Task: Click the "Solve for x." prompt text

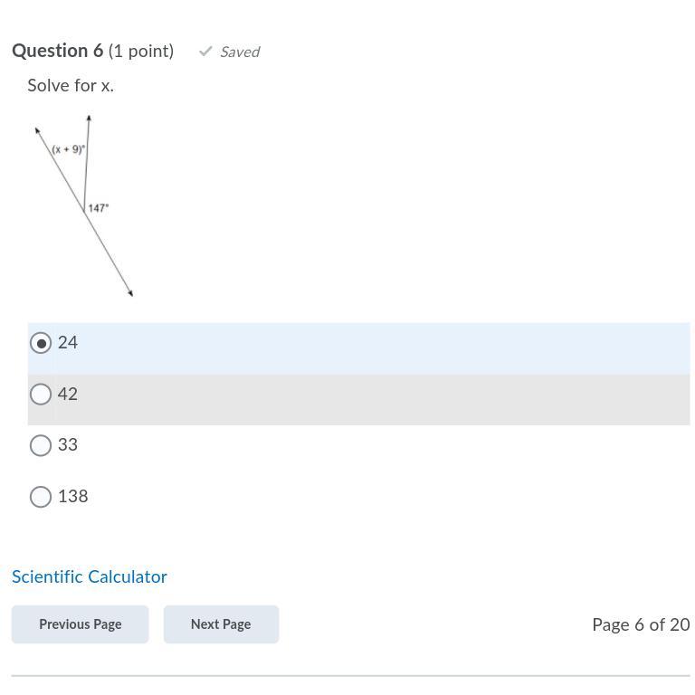Action: click(71, 86)
